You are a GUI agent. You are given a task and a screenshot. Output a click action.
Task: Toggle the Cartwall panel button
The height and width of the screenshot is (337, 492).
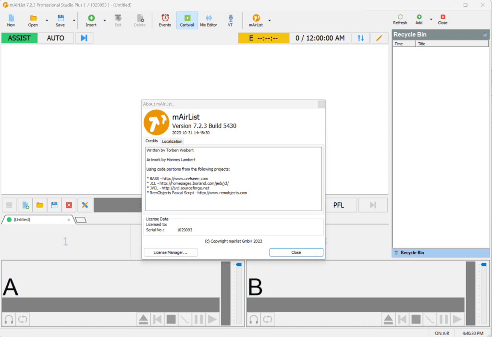[187, 20]
